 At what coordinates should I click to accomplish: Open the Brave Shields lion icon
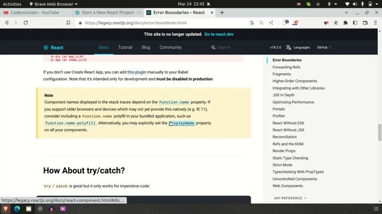[x=285, y=23]
